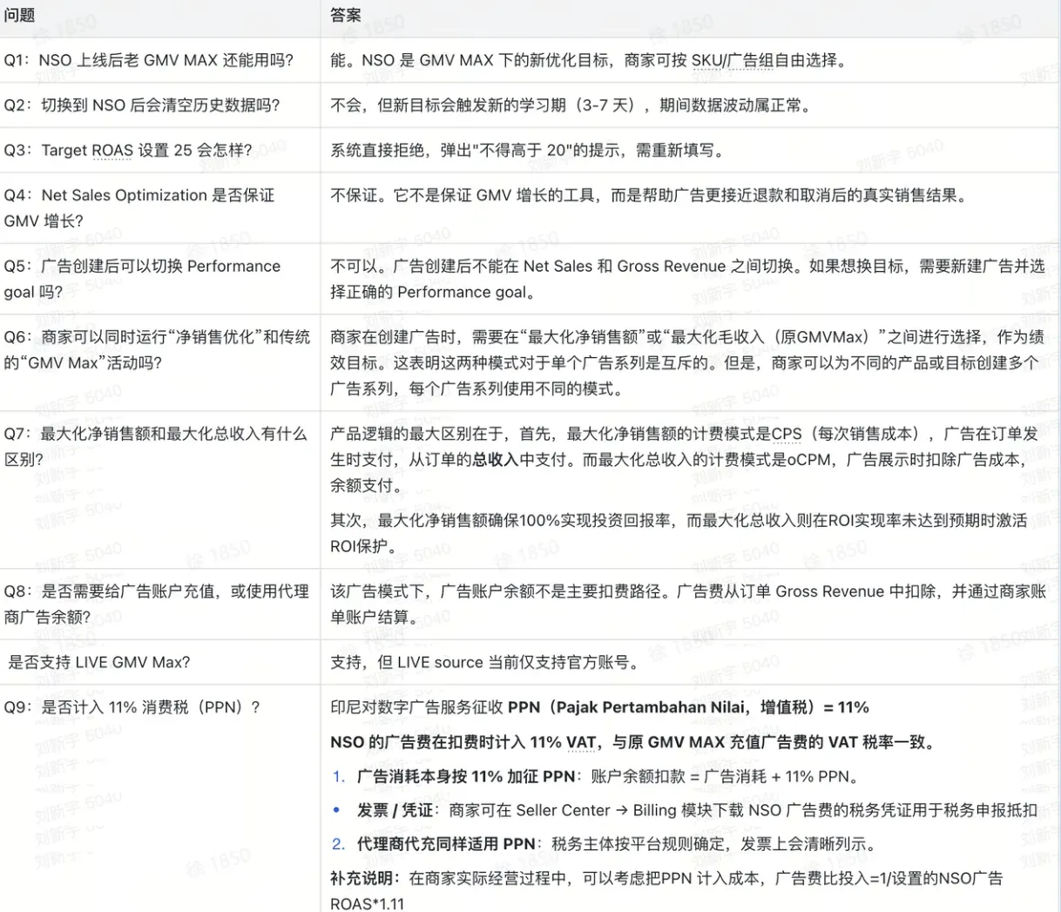The height and width of the screenshot is (912, 1061).
Task: Select question Q7 about 净销售额 vs 总收入 difference
Action: (156, 446)
